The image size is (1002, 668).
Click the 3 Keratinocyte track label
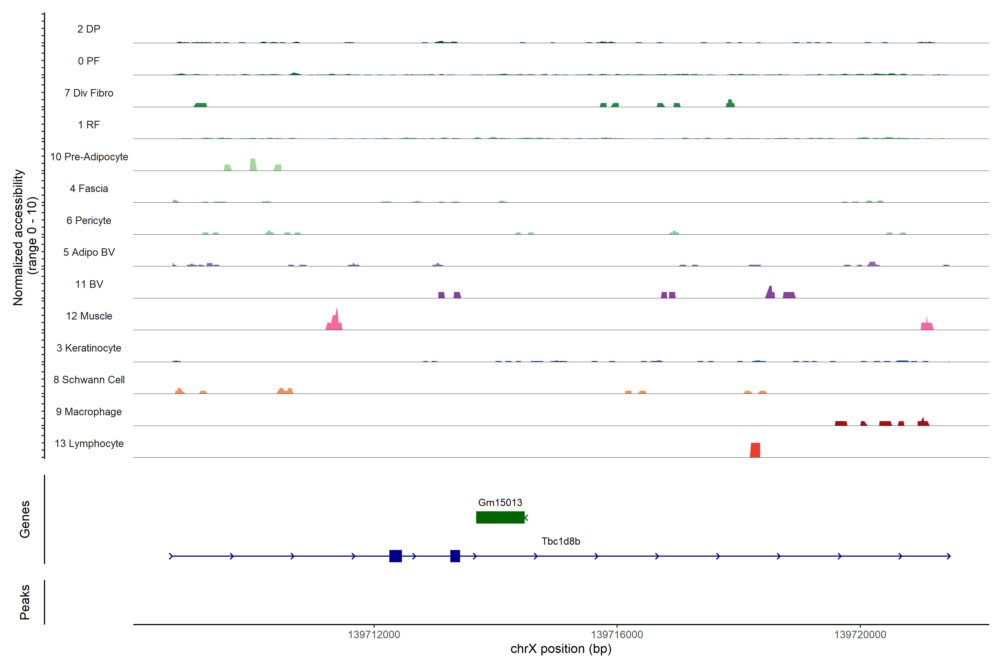[89, 348]
